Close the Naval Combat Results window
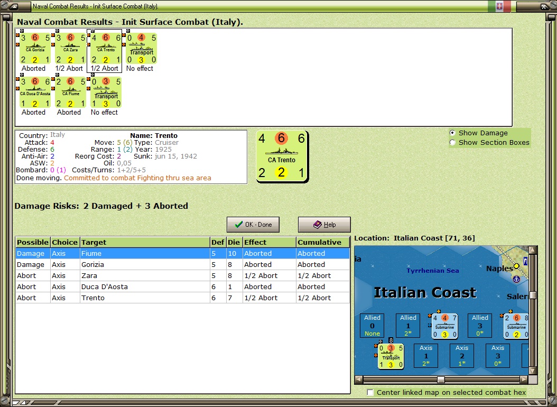557x407 pixels. click(x=544, y=6)
